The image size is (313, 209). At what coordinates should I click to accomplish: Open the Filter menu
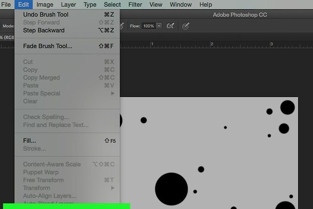coord(135,5)
